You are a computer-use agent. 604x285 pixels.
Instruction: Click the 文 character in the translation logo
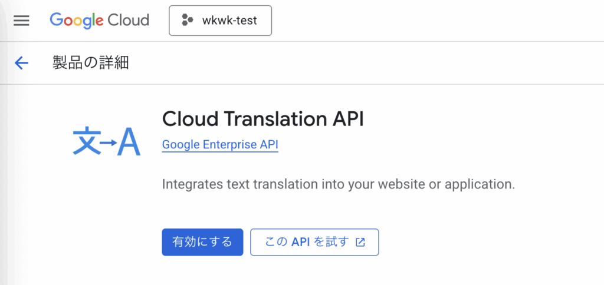pyautogui.click(x=86, y=141)
